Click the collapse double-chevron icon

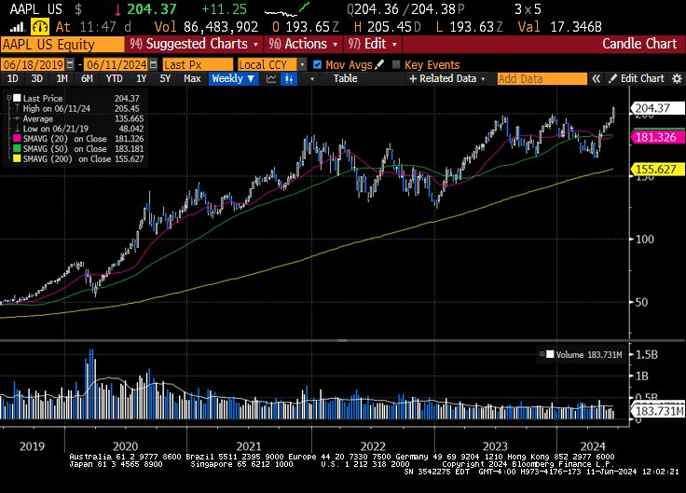click(x=596, y=78)
